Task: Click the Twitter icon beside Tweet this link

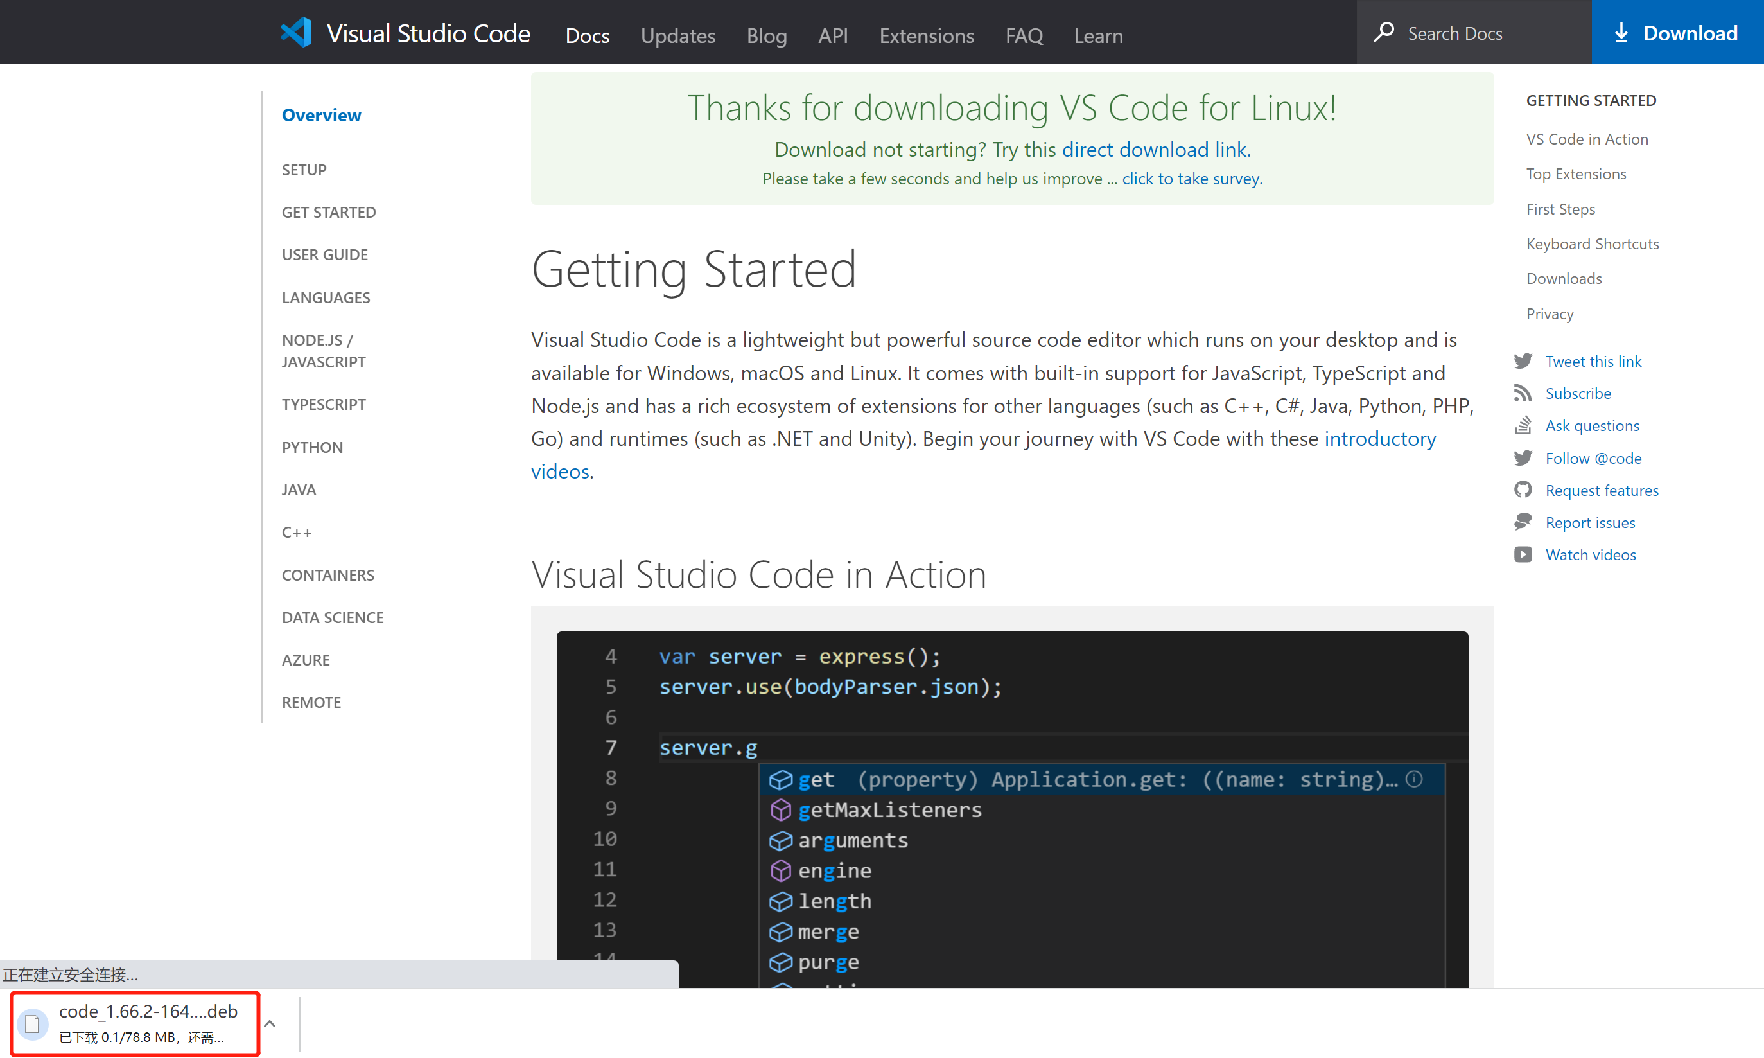Action: coord(1523,361)
